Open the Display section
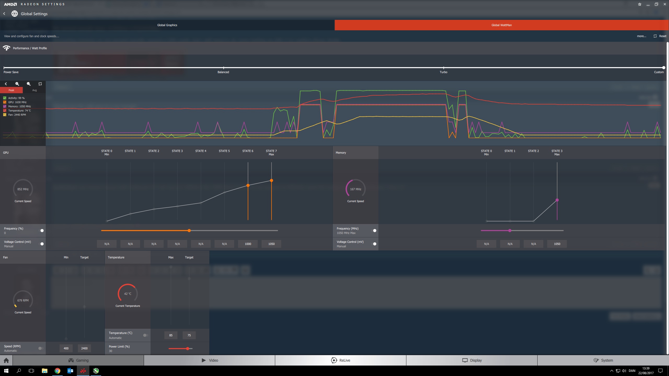 click(472, 360)
